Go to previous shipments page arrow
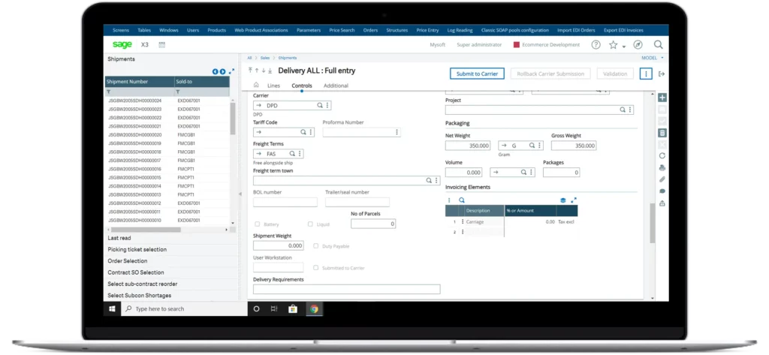 click(215, 71)
